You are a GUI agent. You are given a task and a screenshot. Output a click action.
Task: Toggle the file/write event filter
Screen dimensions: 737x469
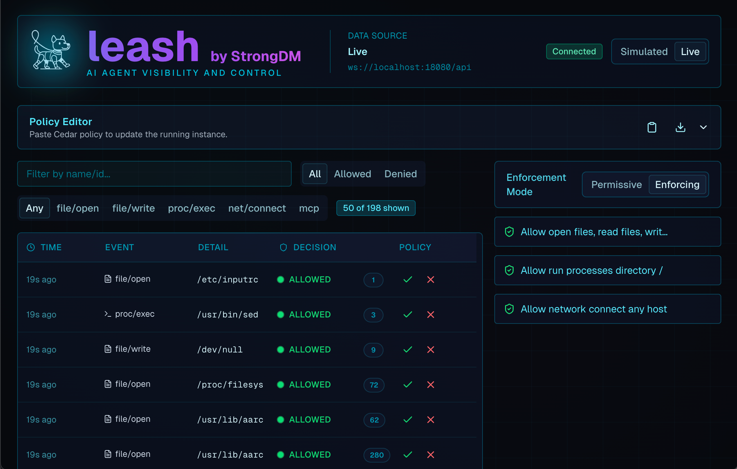pyautogui.click(x=133, y=208)
